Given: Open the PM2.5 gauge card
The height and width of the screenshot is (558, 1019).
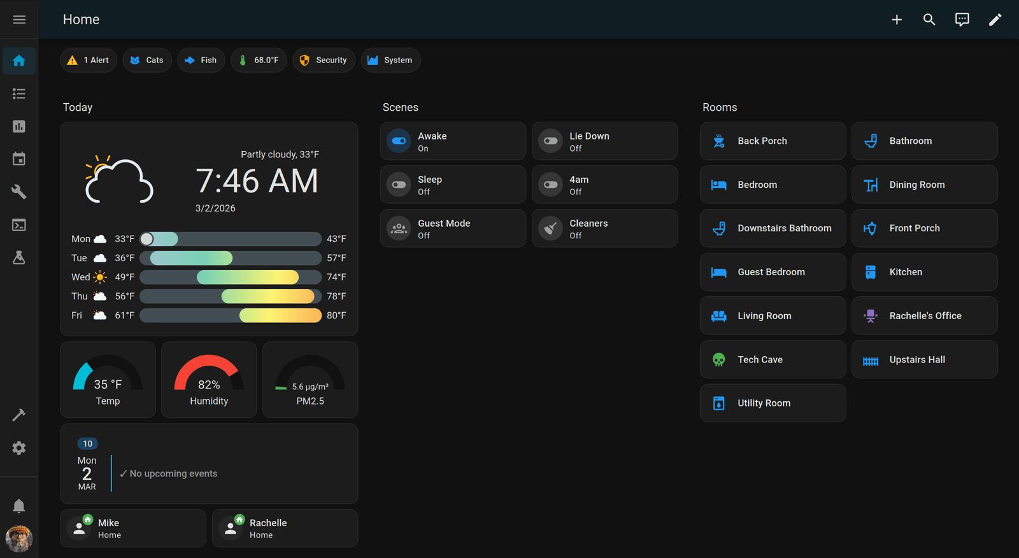Looking at the screenshot, I should click(x=310, y=380).
